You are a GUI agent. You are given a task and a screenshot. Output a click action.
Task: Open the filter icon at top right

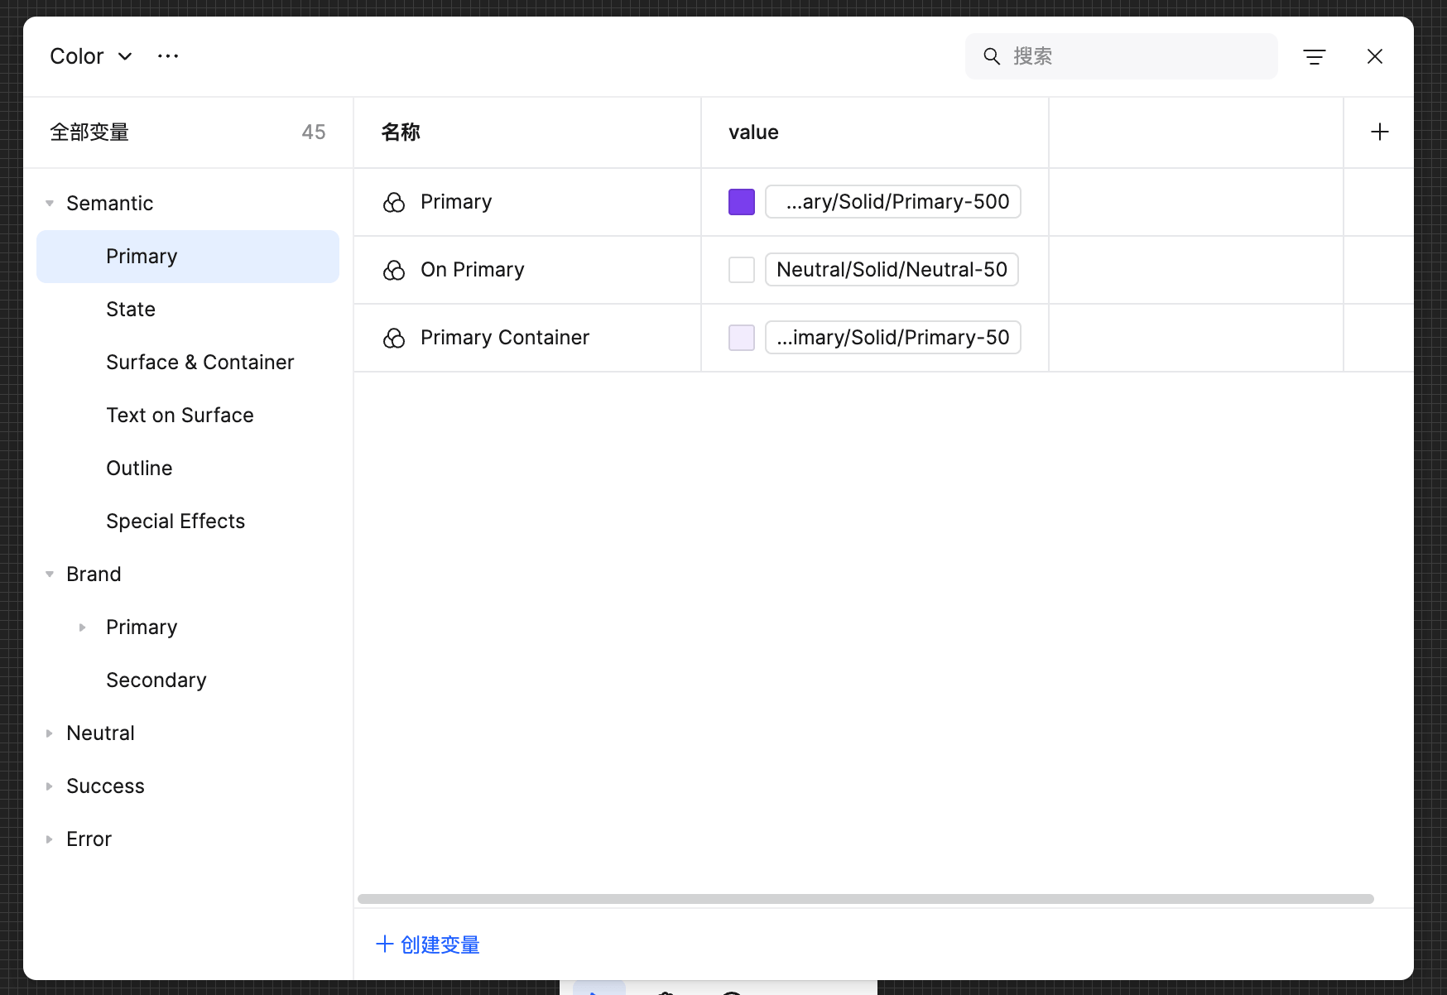(1315, 56)
